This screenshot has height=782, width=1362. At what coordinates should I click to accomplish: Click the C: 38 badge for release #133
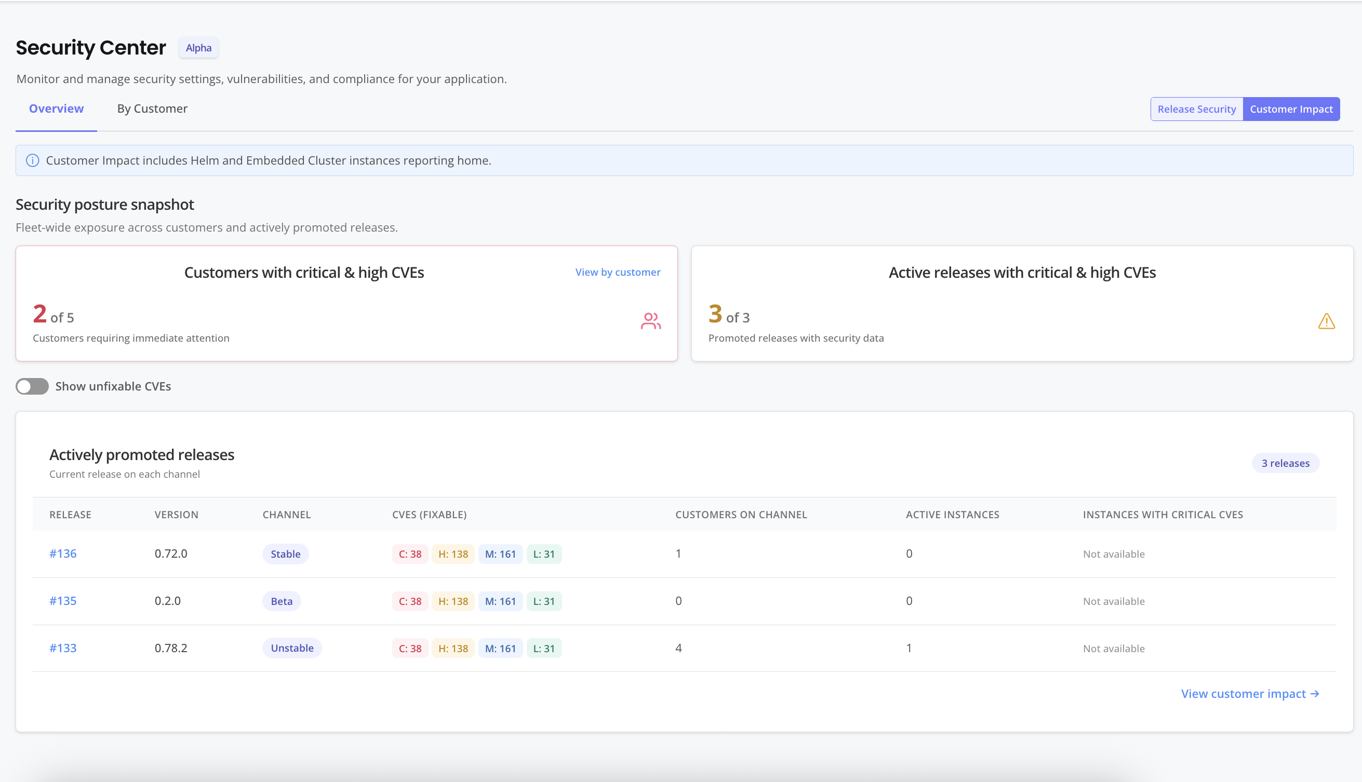coord(410,648)
